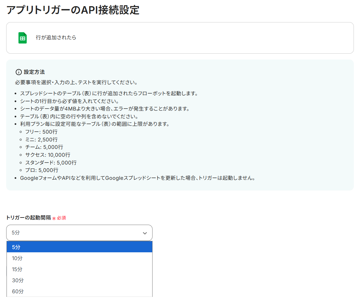Click the line フリー: 500行
The width and height of the screenshot is (362, 304).
tap(41, 132)
